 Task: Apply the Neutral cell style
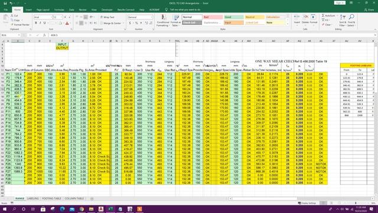point(255,17)
